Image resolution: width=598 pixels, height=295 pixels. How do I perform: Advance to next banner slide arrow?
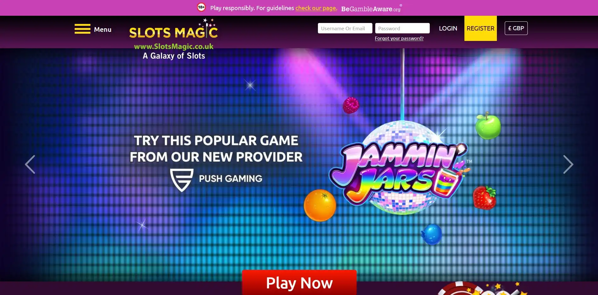[x=568, y=164]
